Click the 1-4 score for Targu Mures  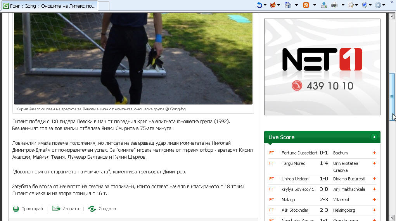pyautogui.click(x=324, y=163)
